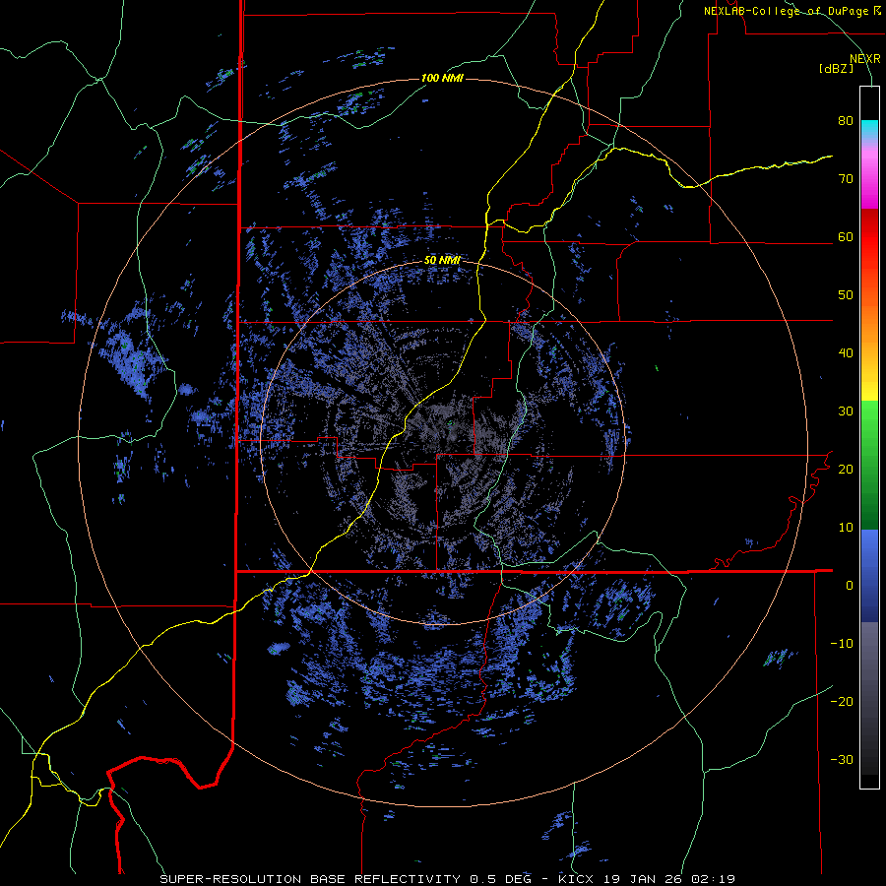Click the "100 NMI" range ring label
This screenshot has height=886, width=886.
[x=442, y=78]
